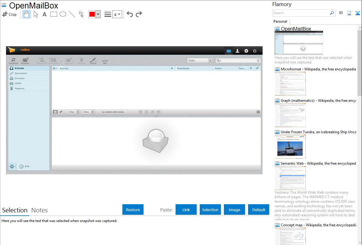Select the straight line tool
Screen dimensions: 362x245
pyautogui.click(x=72, y=14)
